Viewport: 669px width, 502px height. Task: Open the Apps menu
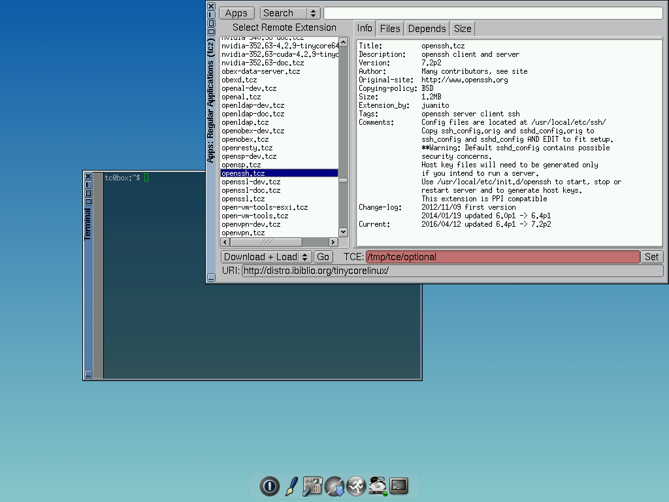click(x=237, y=12)
